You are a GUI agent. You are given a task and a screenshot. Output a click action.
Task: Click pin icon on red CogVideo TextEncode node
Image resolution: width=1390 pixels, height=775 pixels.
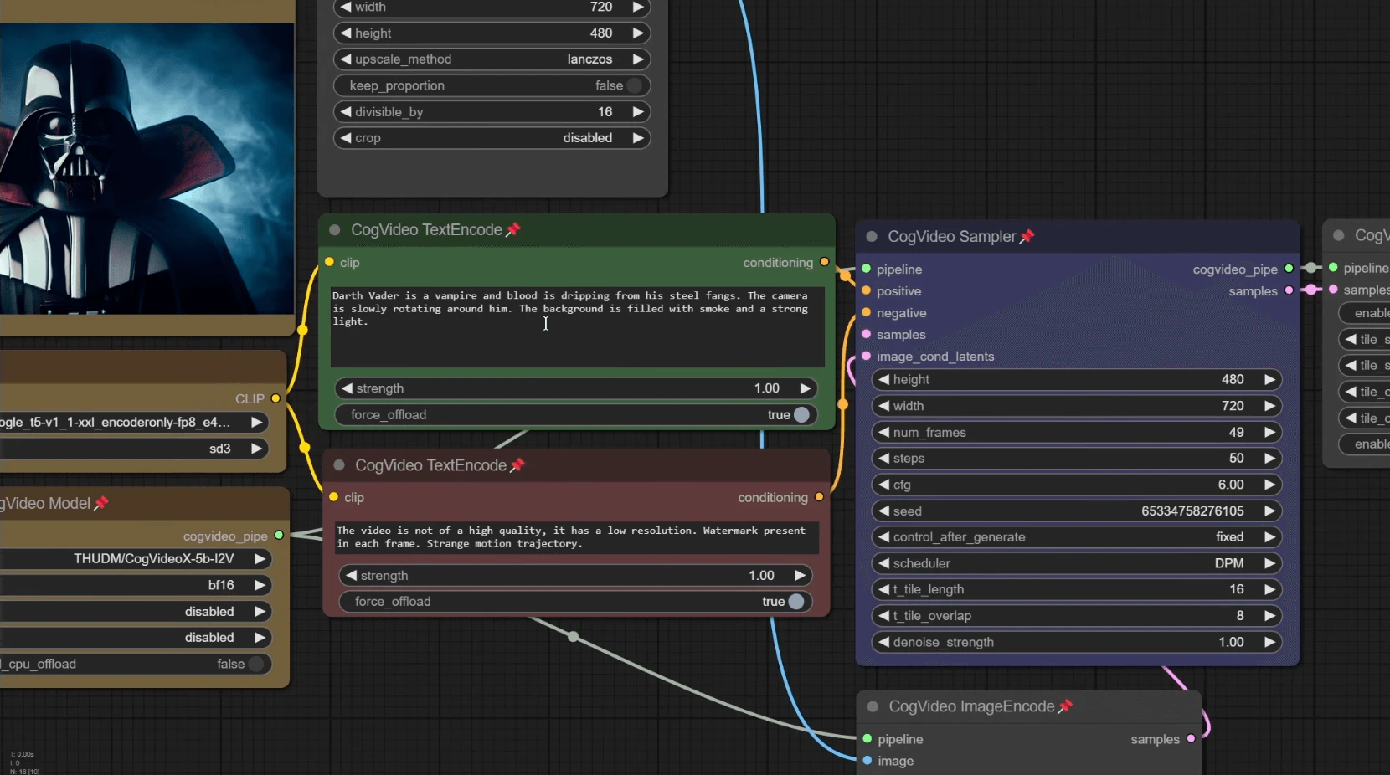pyautogui.click(x=517, y=465)
